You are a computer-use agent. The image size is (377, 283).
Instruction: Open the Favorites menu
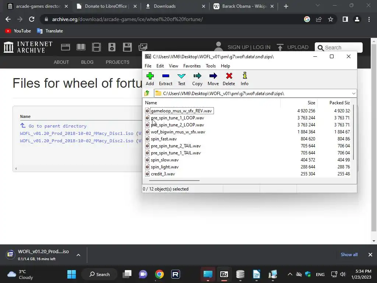[192, 66]
